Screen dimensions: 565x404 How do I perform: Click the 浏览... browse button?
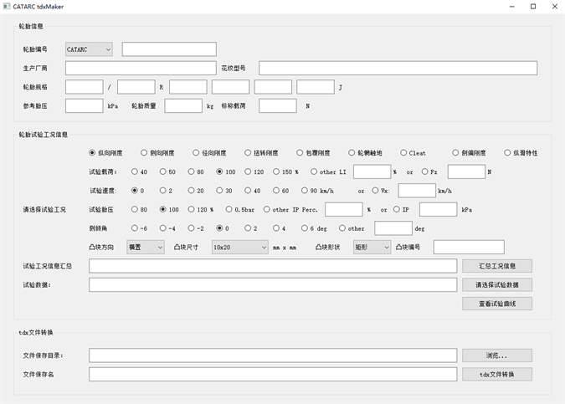tap(496, 355)
